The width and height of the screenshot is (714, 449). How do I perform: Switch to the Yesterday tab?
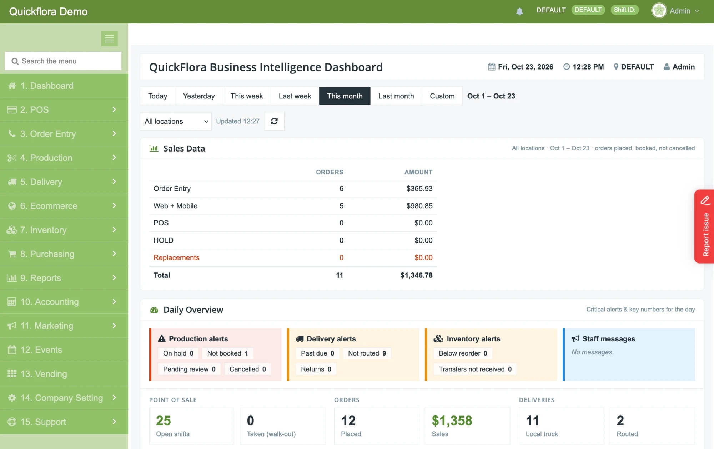(x=199, y=96)
